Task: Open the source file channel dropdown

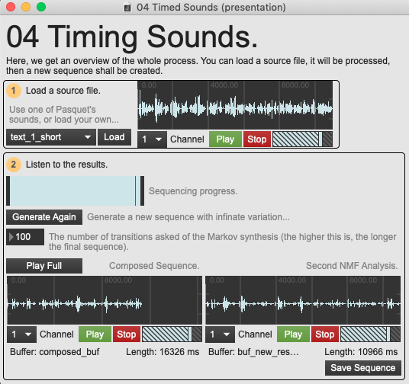Action: coord(153,139)
